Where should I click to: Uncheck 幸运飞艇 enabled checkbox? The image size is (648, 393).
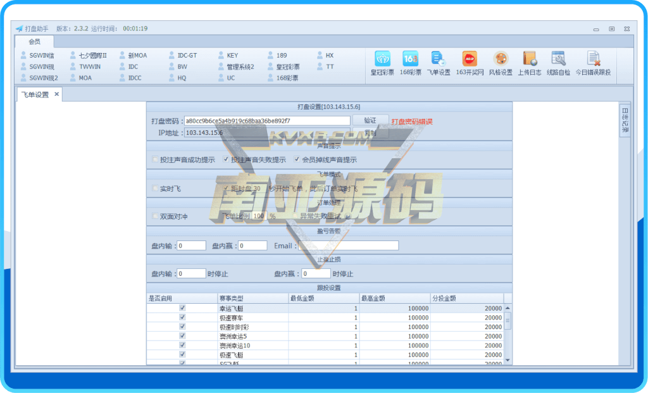(182, 308)
